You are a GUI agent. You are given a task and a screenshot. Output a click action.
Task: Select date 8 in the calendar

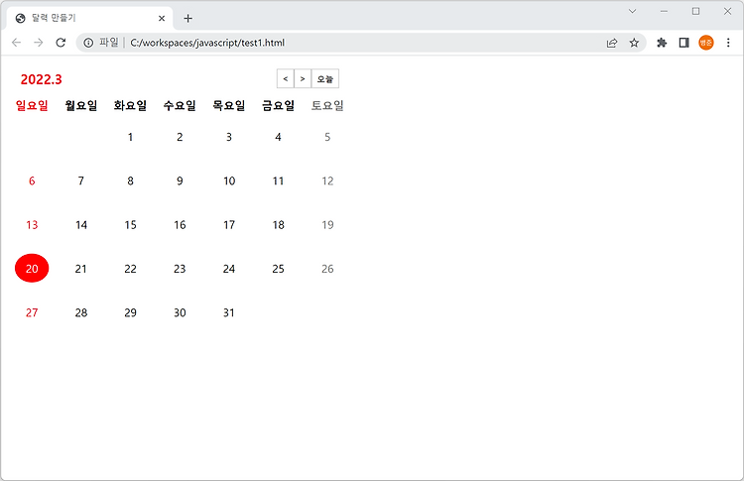pyautogui.click(x=131, y=180)
